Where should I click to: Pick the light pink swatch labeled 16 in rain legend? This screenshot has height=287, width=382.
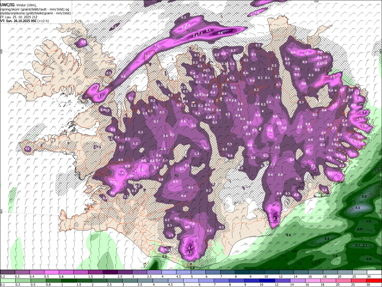pos(313,280)
